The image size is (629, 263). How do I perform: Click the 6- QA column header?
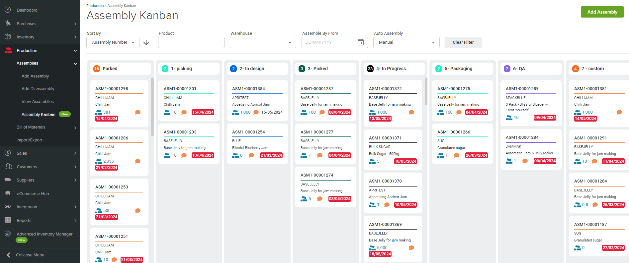(x=531, y=69)
